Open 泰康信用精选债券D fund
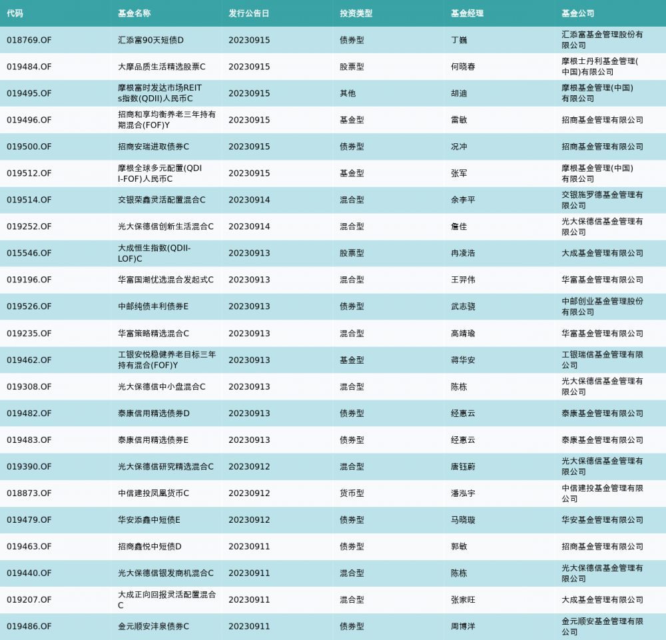666x640 pixels. (x=154, y=413)
